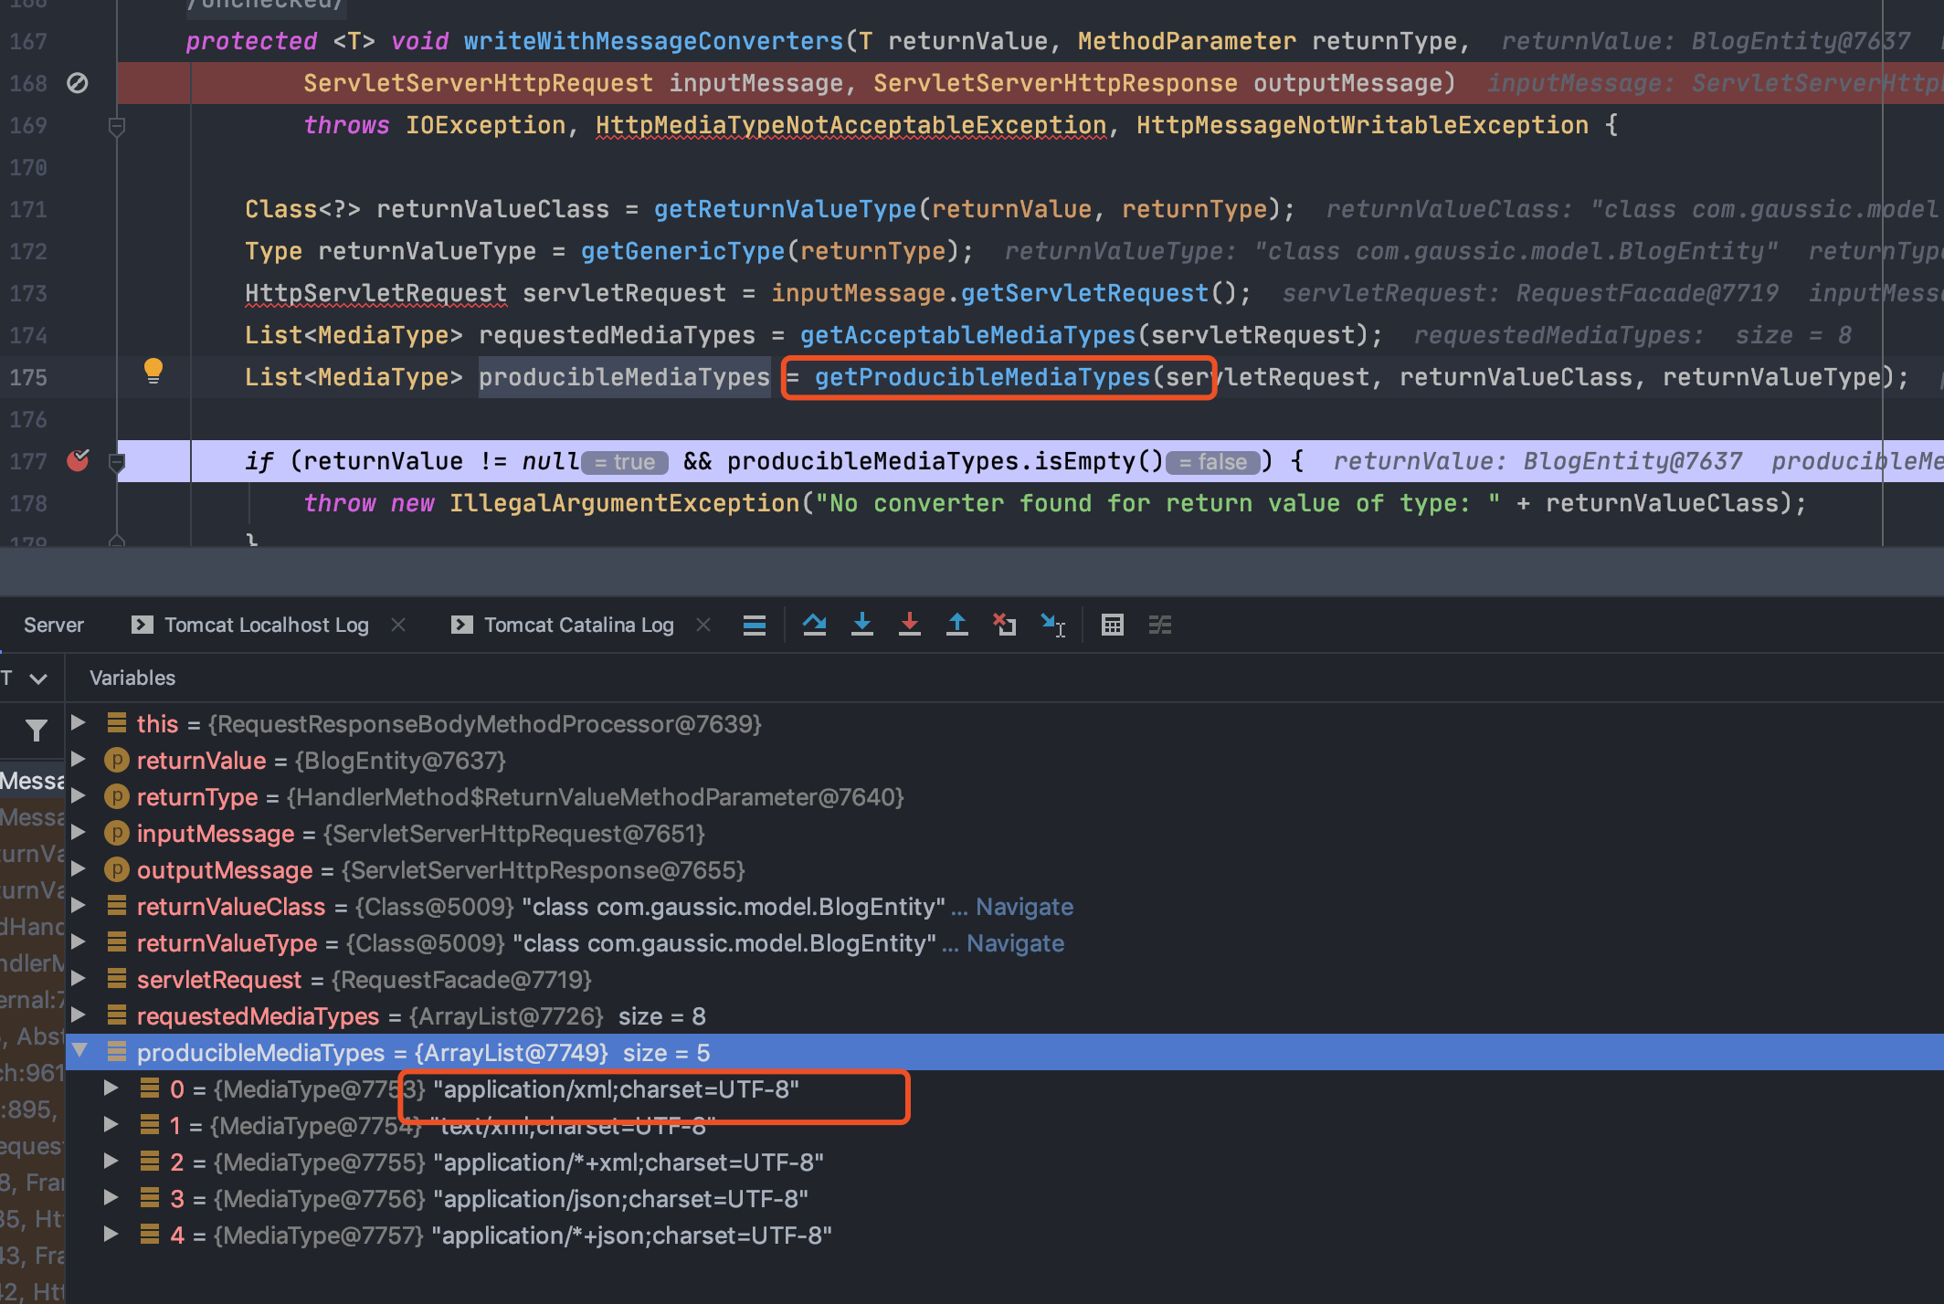Open the Evaluate Expression calculator

[1112, 626]
